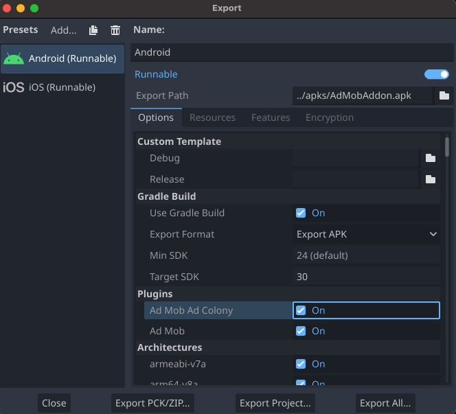Click the Debug custom template field
This screenshot has width=456, height=414.
pyautogui.click(x=355, y=158)
